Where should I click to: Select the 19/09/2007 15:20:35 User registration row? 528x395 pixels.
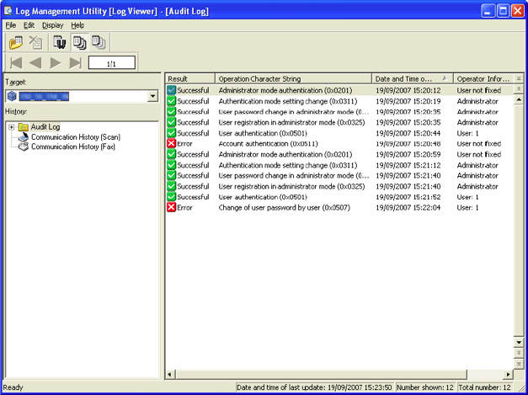click(x=339, y=122)
